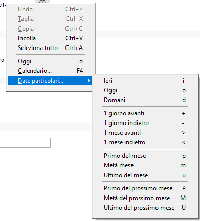Select Domani in the submenu
The width and height of the screenshot is (200, 221).
click(x=145, y=100)
